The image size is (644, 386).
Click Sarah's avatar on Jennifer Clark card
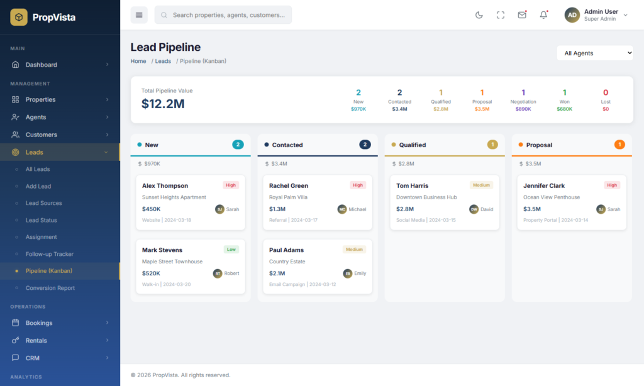(x=601, y=209)
